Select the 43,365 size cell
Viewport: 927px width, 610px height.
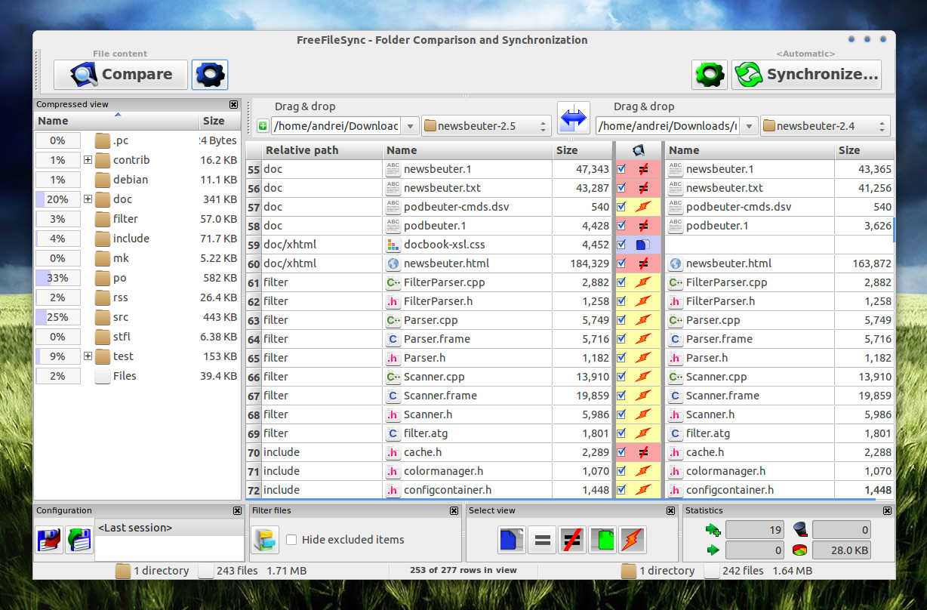(x=864, y=169)
